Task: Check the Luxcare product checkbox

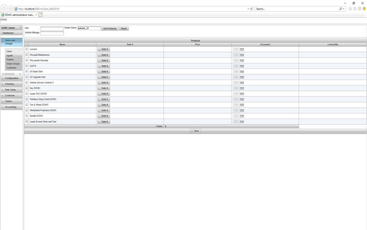Action: click(27, 49)
